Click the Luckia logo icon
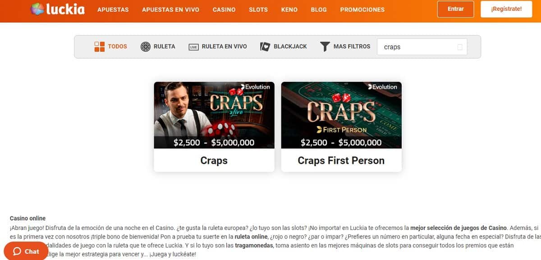 click(x=37, y=9)
